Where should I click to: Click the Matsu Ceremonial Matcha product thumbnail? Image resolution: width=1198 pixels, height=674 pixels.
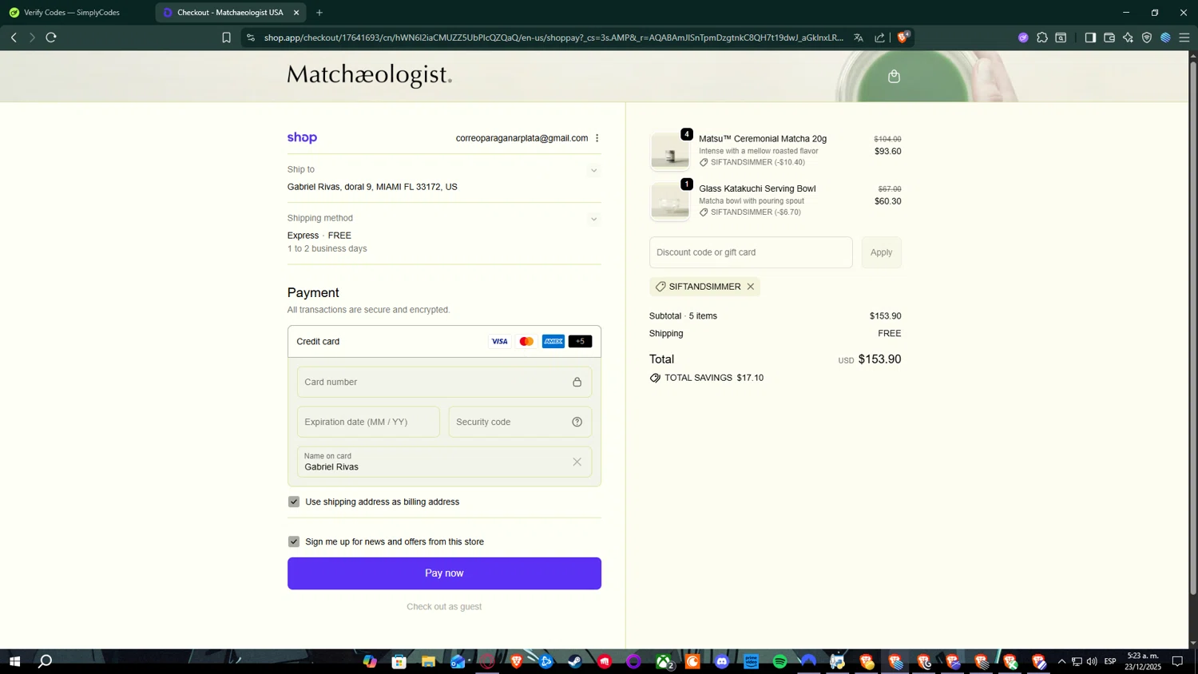(x=669, y=151)
